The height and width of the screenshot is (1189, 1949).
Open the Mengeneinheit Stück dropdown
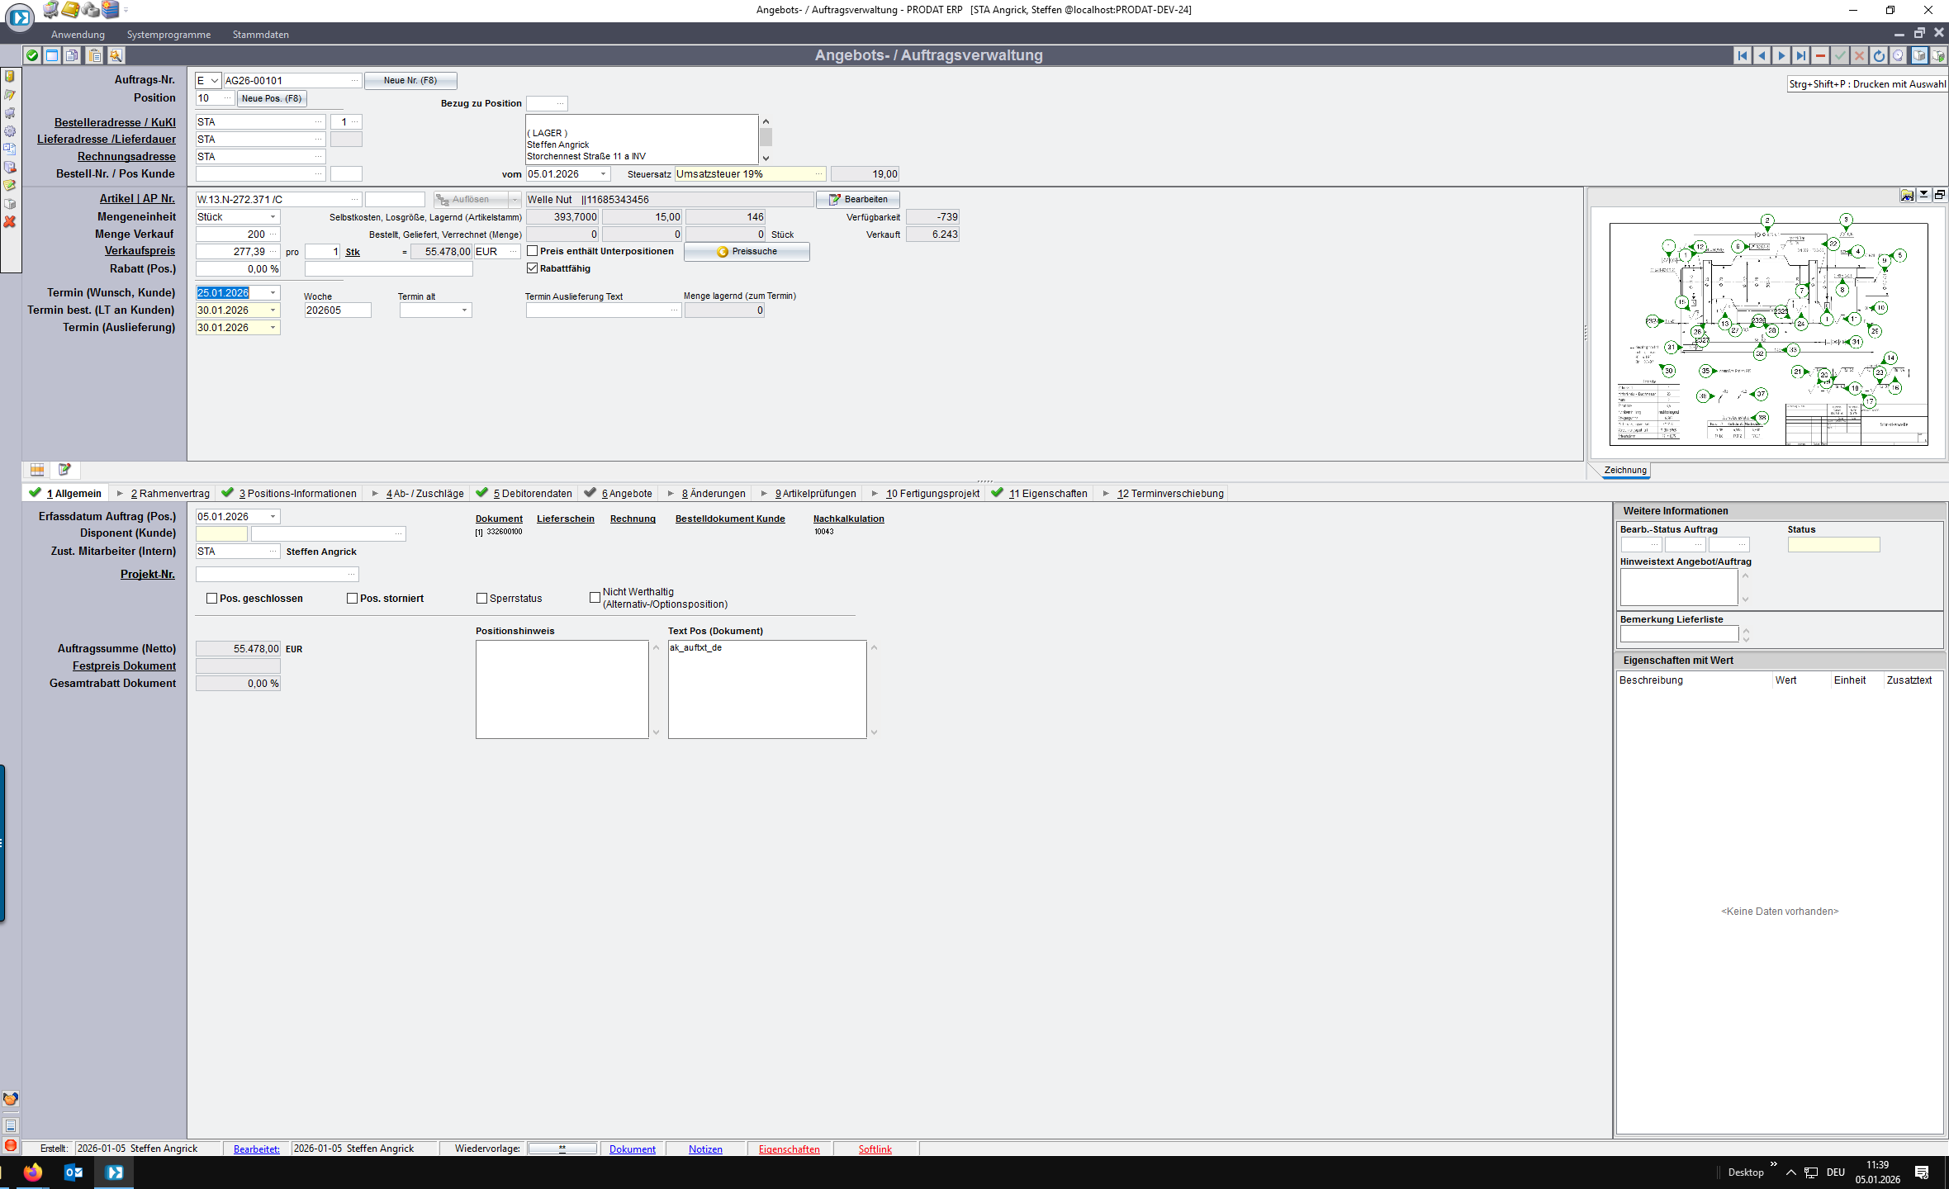tap(273, 217)
